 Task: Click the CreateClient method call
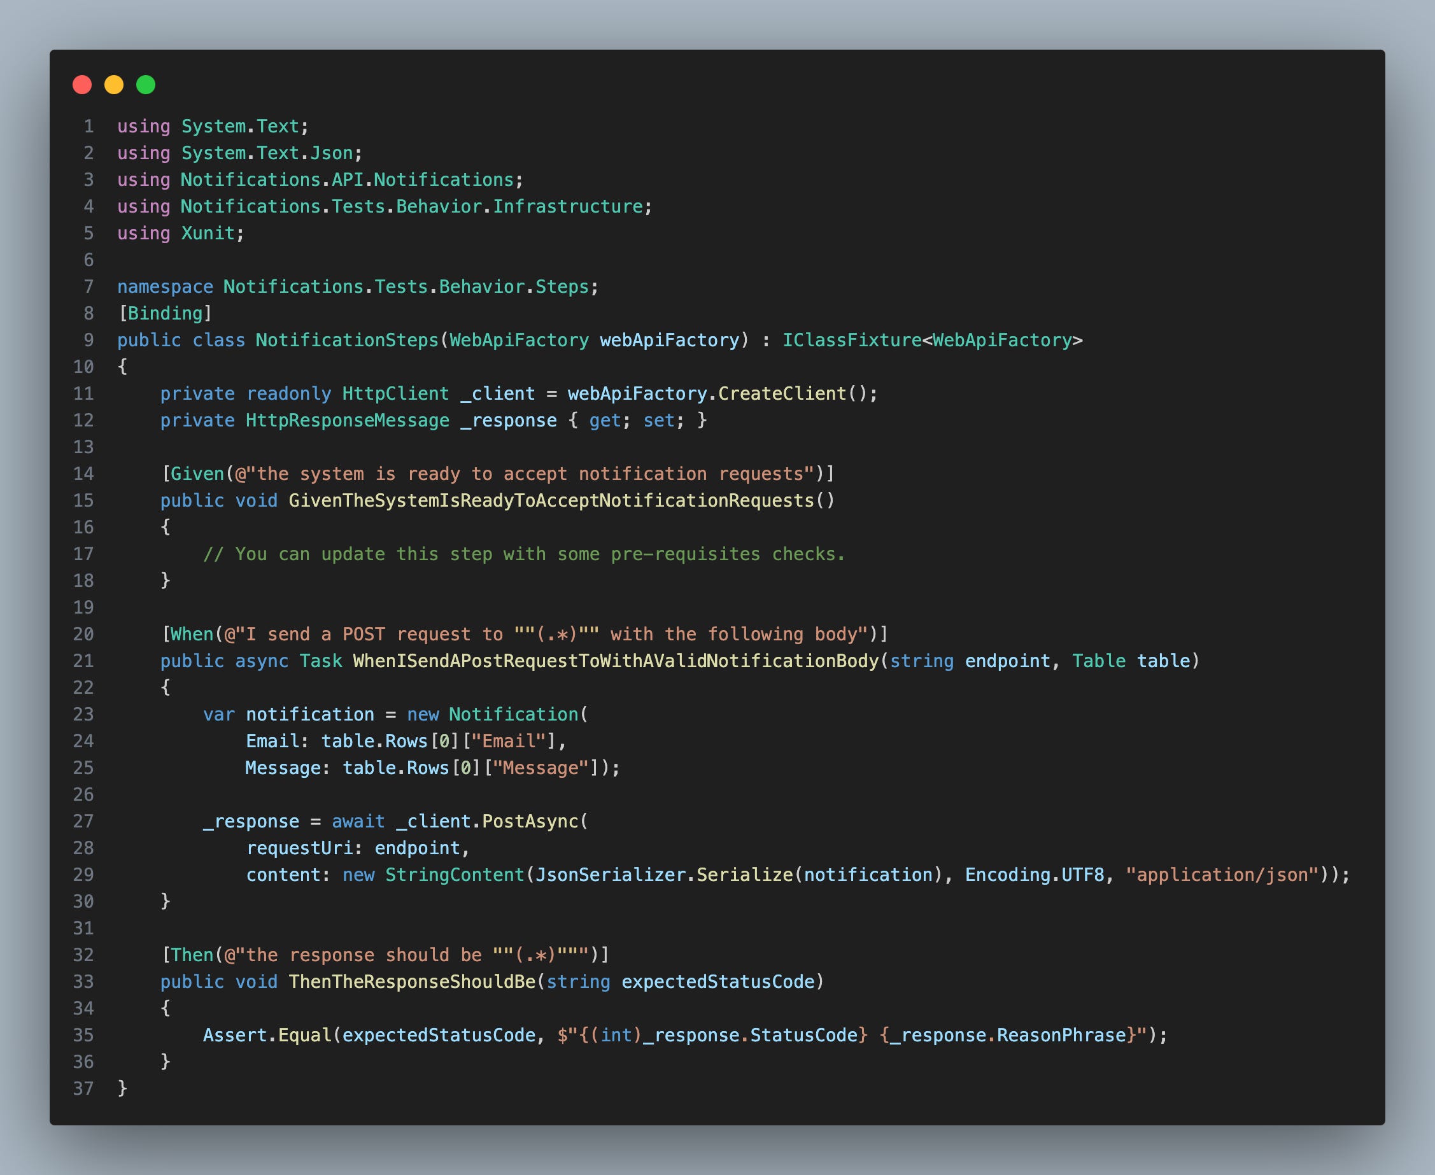(x=782, y=393)
